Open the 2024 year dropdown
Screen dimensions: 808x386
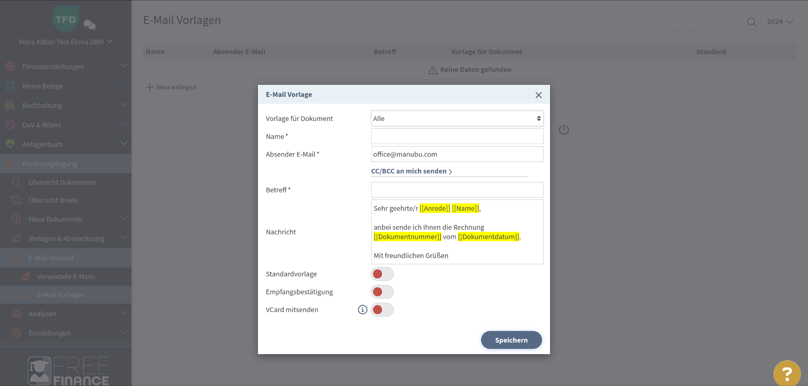click(x=780, y=22)
